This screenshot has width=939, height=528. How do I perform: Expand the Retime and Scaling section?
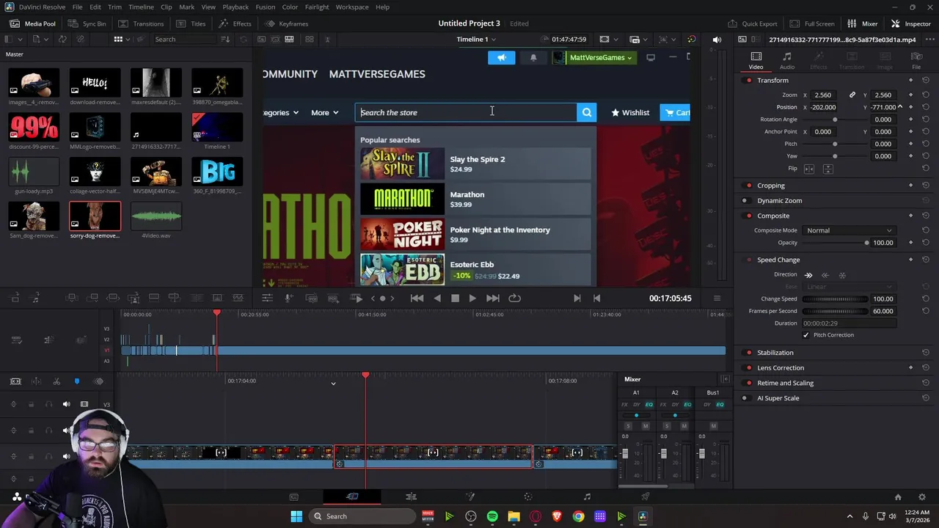pyautogui.click(x=785, y=383)
